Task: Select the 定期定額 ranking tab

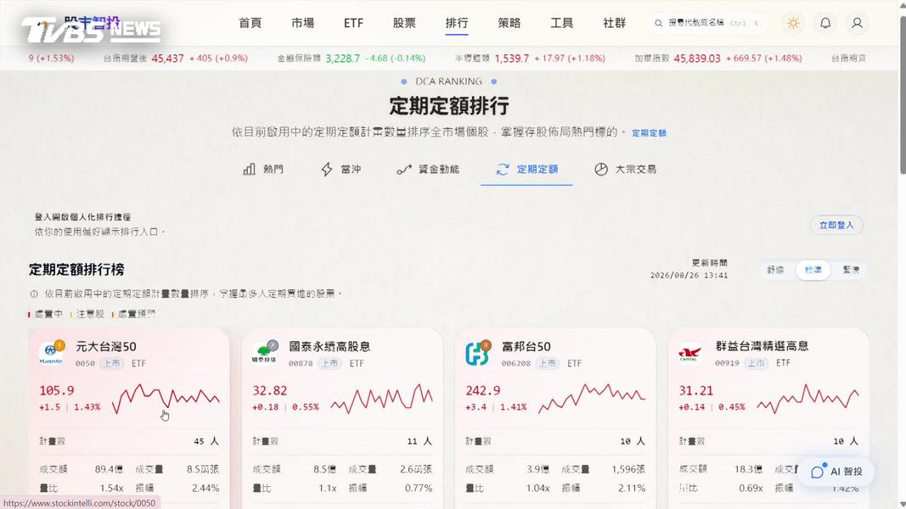Action: (526, 169)
